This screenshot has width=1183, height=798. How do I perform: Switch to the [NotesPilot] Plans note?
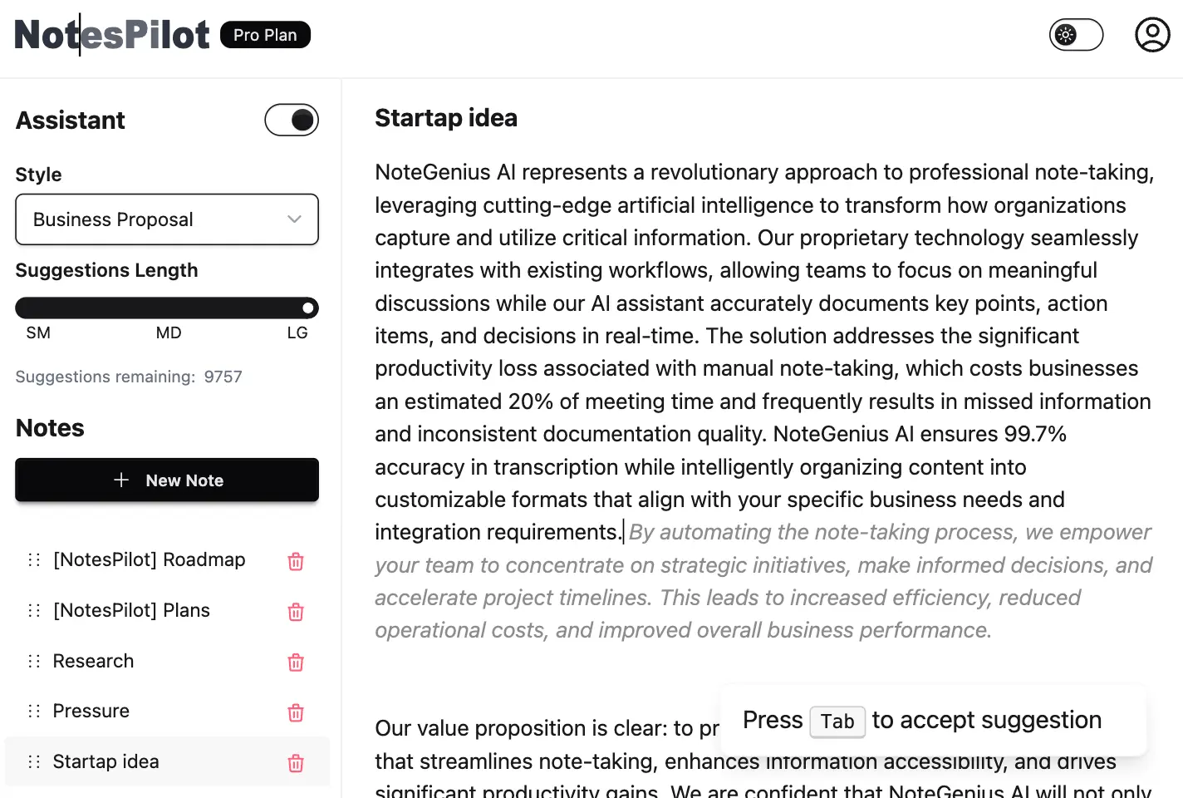coord(131,610)
